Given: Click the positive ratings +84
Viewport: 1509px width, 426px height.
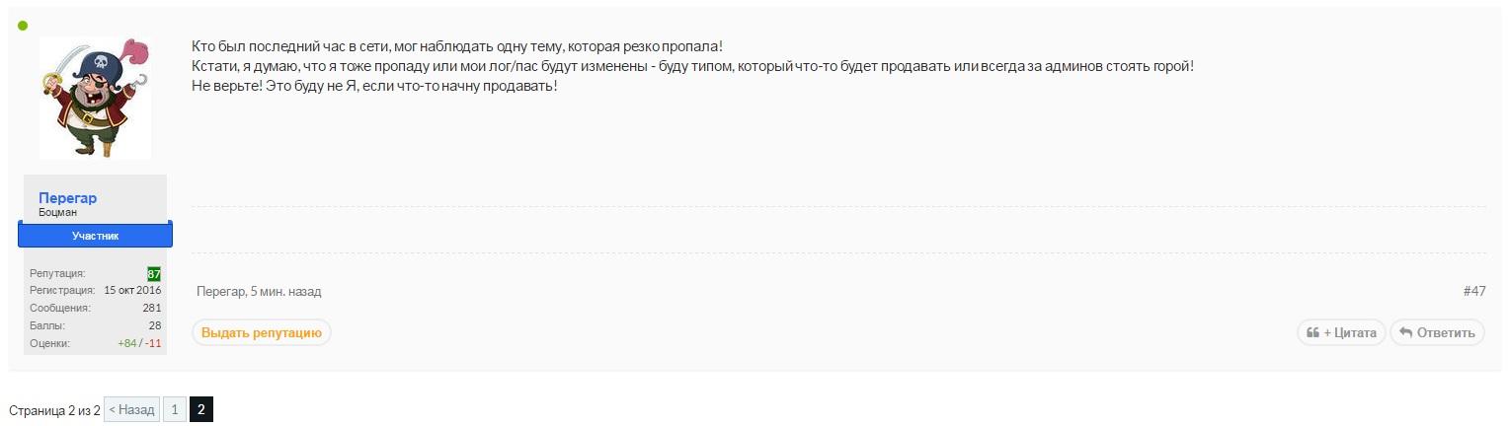Looking at the screenshot, I should point(126,343).
